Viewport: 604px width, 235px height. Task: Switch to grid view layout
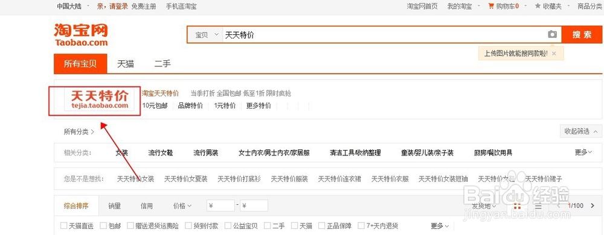coord(518,206)
